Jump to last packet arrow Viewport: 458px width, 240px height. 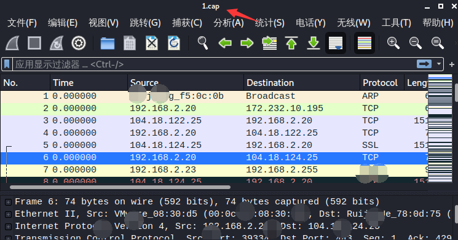click(314, 43)
